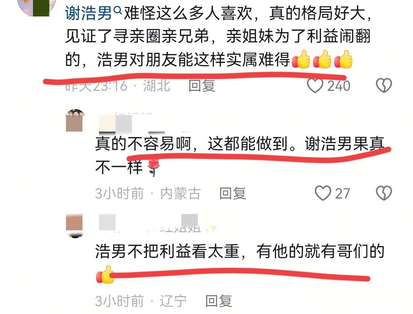Reply to the Liaoning comment

219,301
